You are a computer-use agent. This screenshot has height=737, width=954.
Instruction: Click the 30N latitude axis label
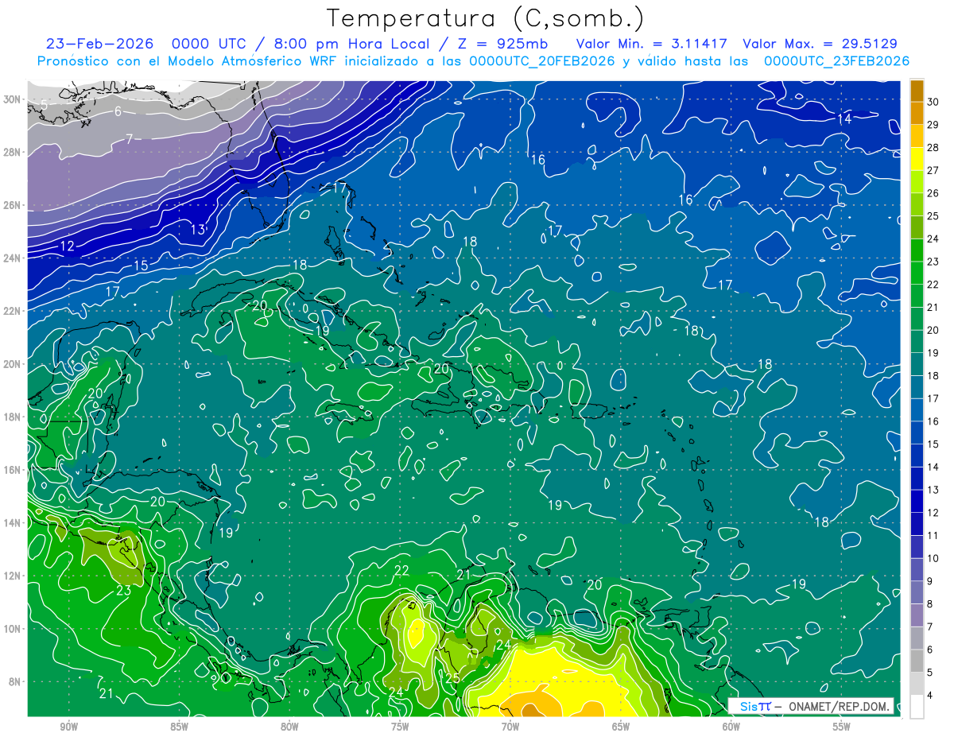point(14,99)
